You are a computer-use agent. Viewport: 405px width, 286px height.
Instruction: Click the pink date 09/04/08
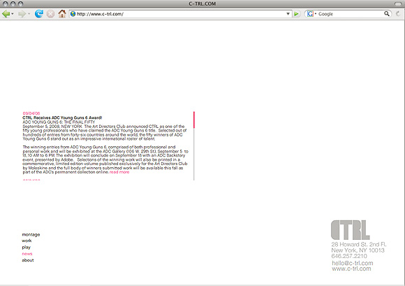(31, 113)
